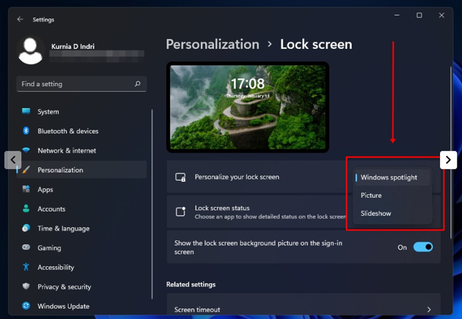Click the Find a setting search box
The height and width of the screenshot is (319, 462).
pos(81,84)
